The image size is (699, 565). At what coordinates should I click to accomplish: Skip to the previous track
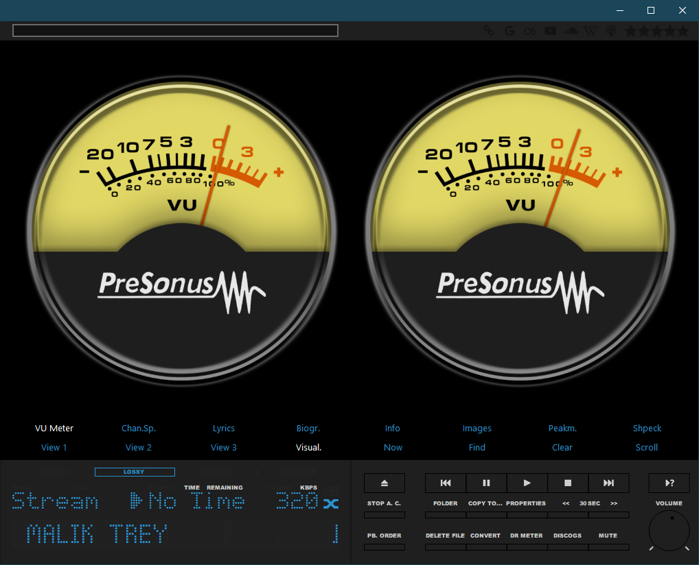pos(446,483)
